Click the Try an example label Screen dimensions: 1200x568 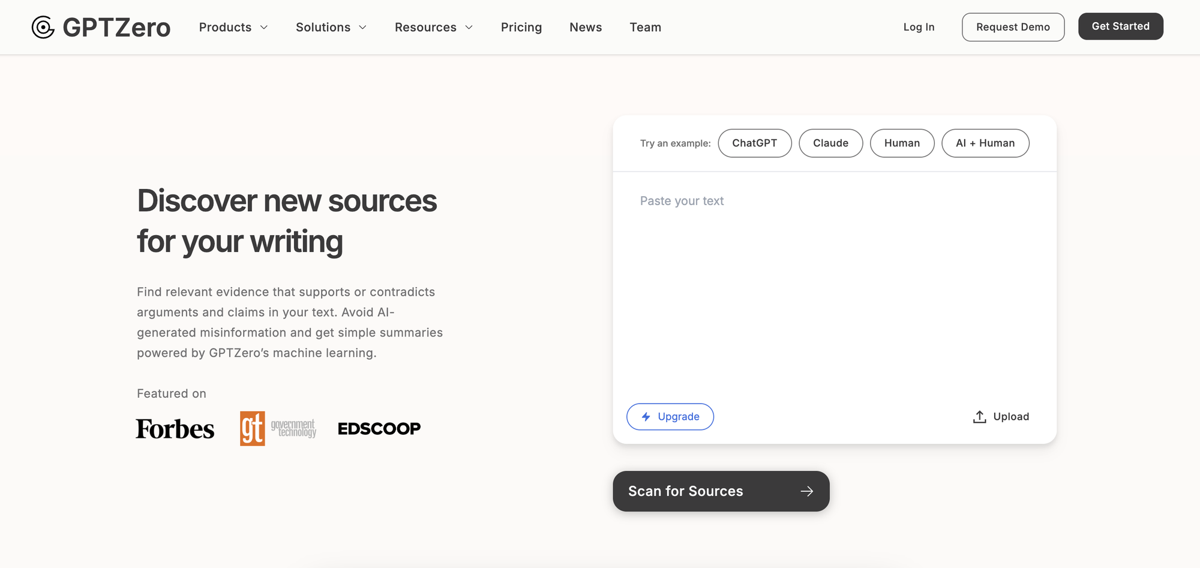point(676,143)
